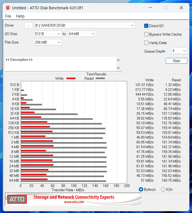
Task: Open the Help menu
Action: coord(20,16)
